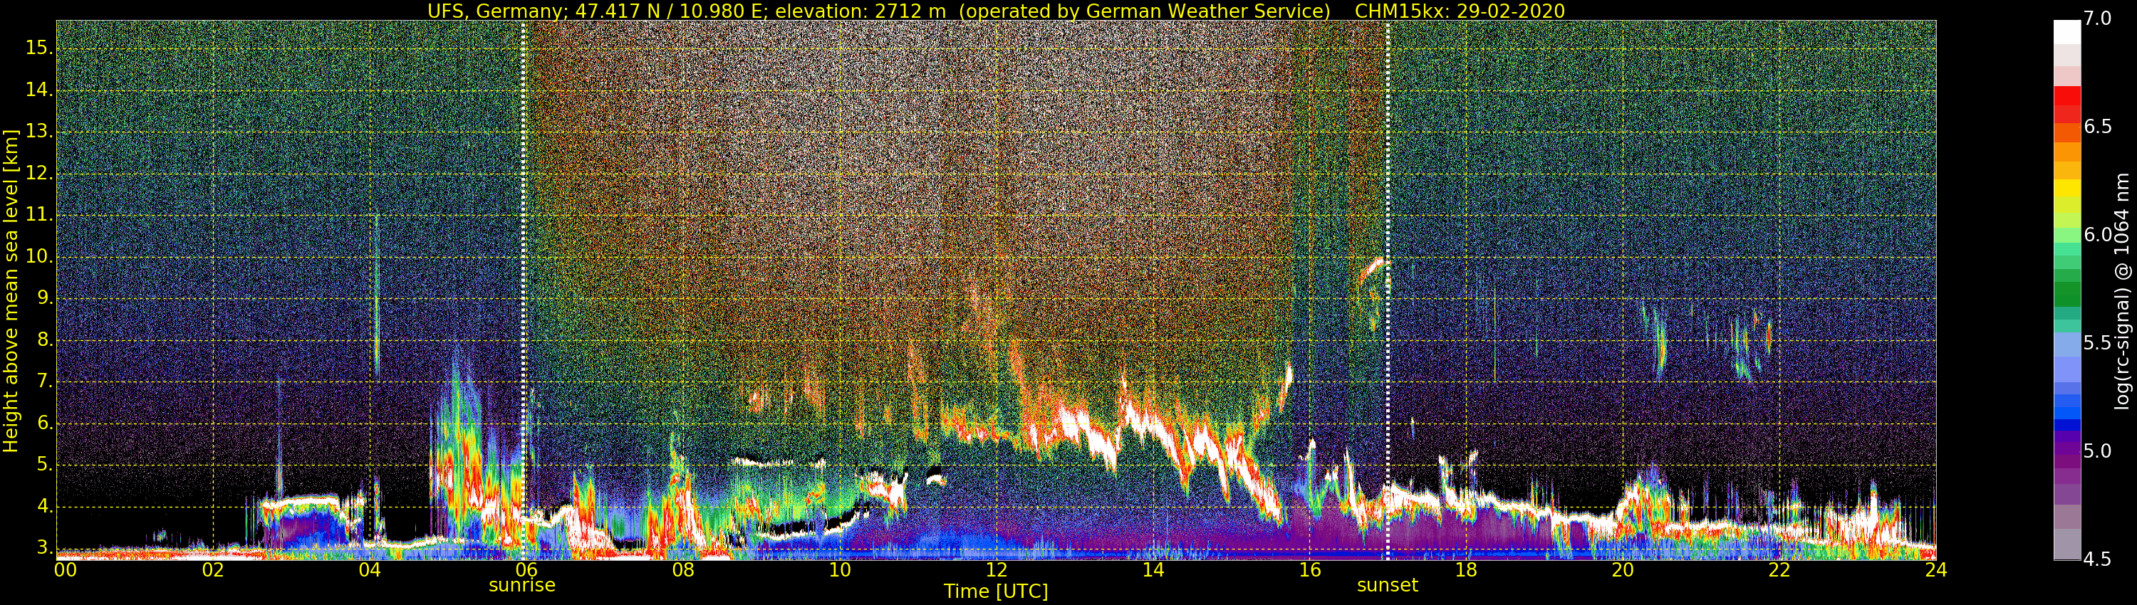Click the '06' time axis tick label
The width and height of the screenshot is (2137, 605).
tap(526, 570)
